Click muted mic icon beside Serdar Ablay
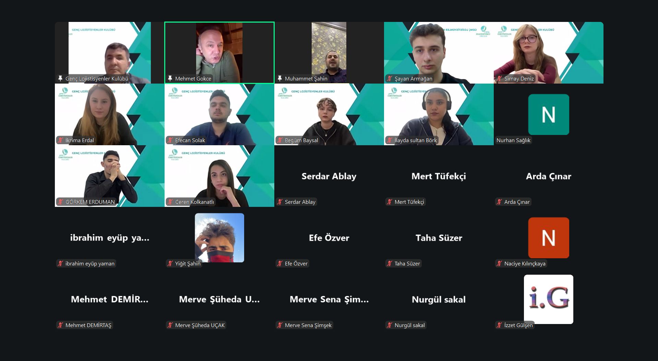The width and height of the screenshot is (658, 361). pyautogui.click(x=279, y=202)
